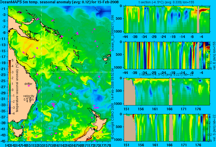The width and height of the screenshot is (216, 147).
Task: Click the 166 longitude label under bottom section
Action: (169, 145)
